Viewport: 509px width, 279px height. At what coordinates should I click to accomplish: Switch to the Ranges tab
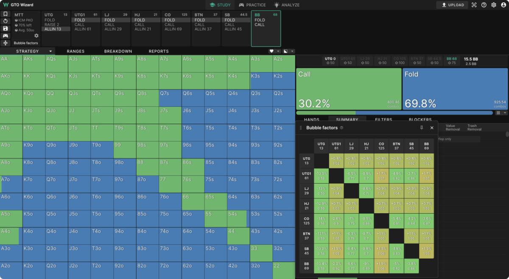tap(76, 51)
